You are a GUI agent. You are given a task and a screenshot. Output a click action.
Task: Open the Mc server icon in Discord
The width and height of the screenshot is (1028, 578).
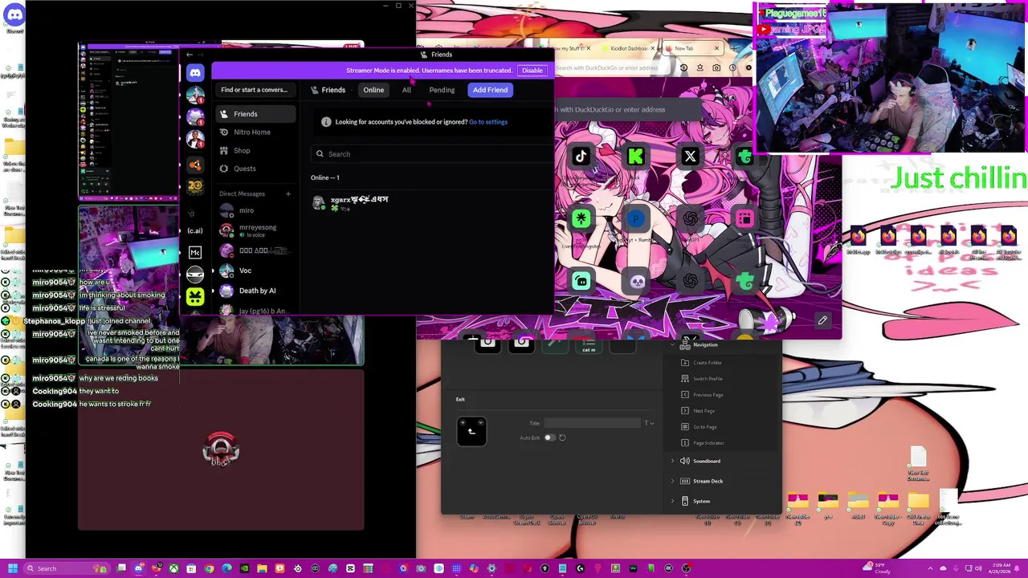(x=195, y=252)
